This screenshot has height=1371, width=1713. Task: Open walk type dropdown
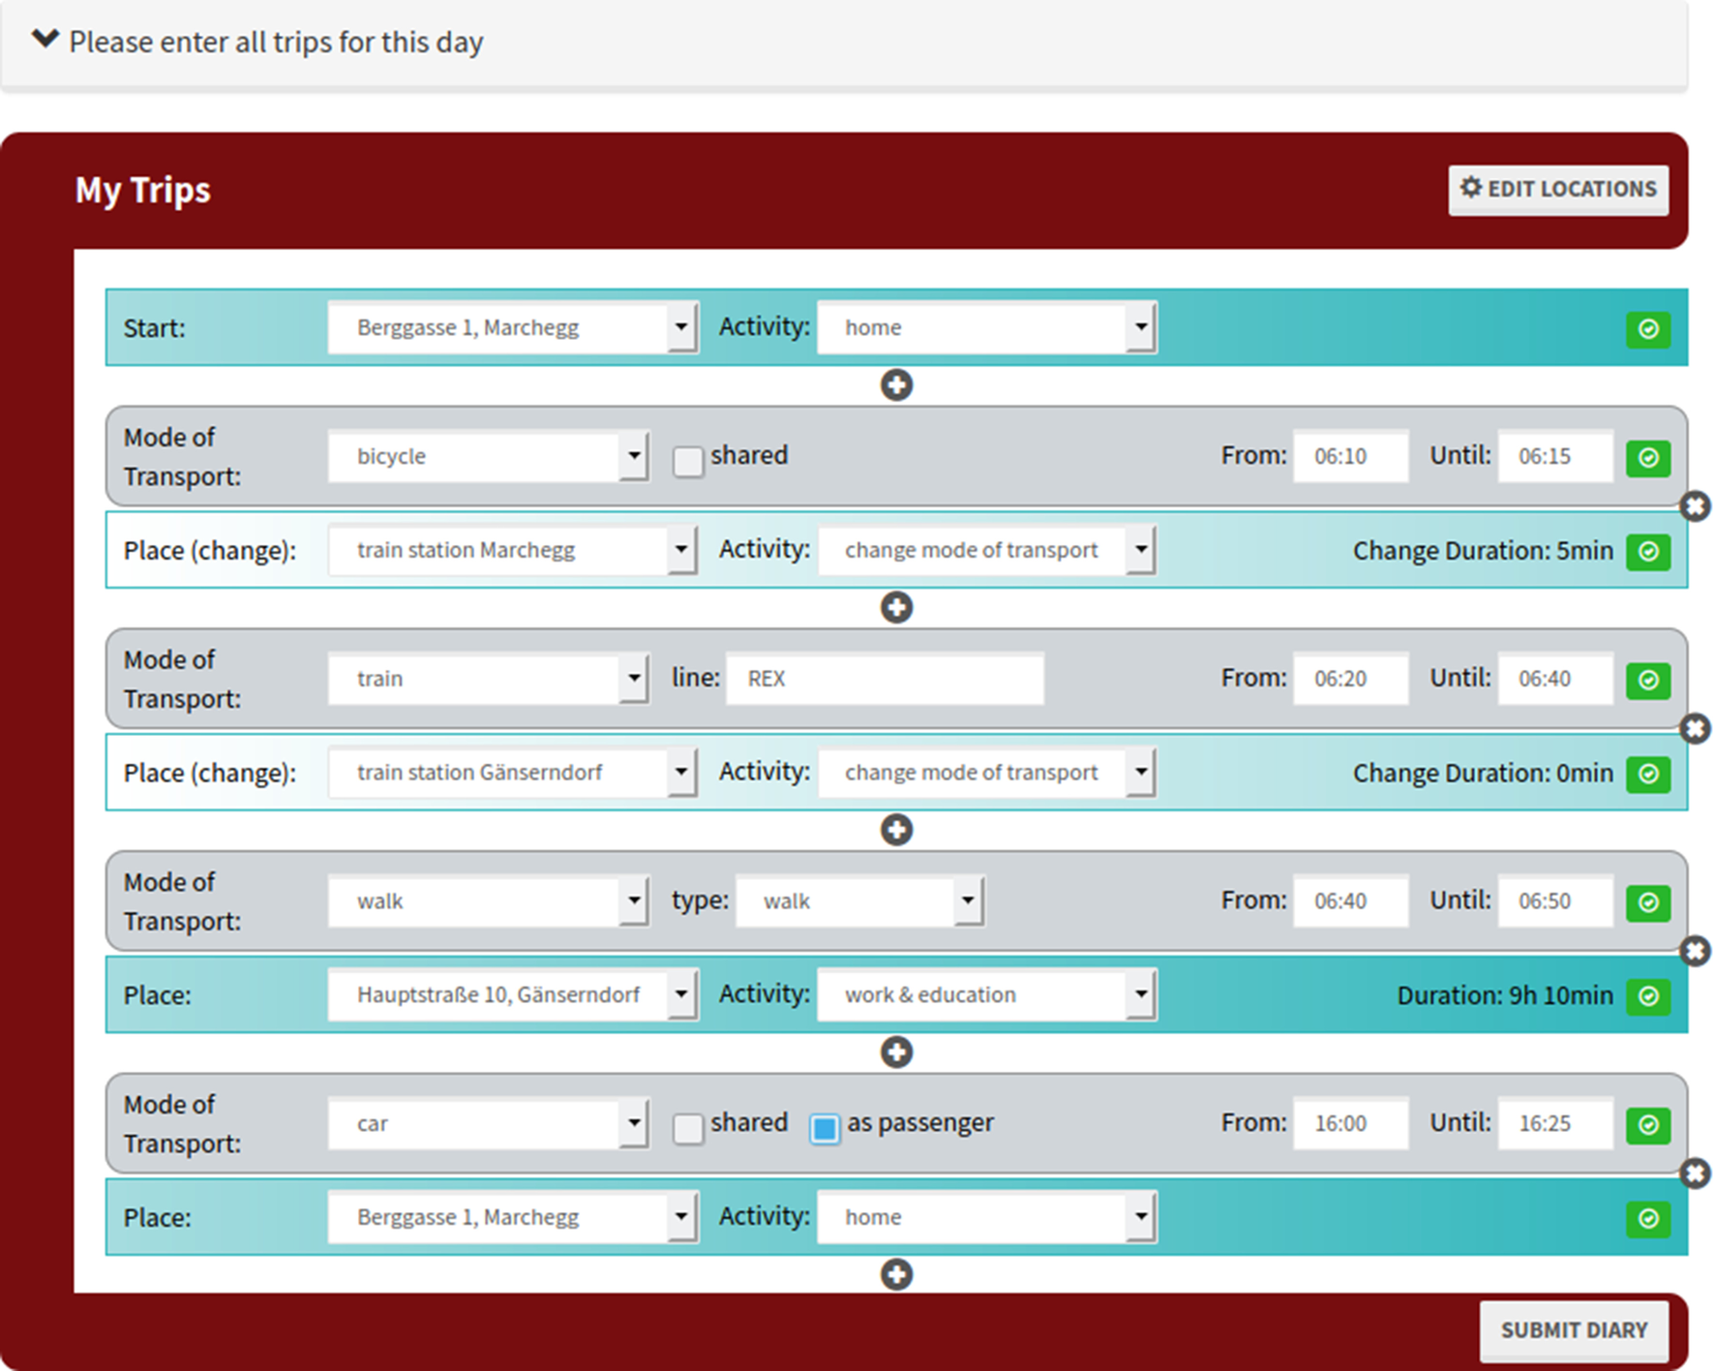pos(859,901)
